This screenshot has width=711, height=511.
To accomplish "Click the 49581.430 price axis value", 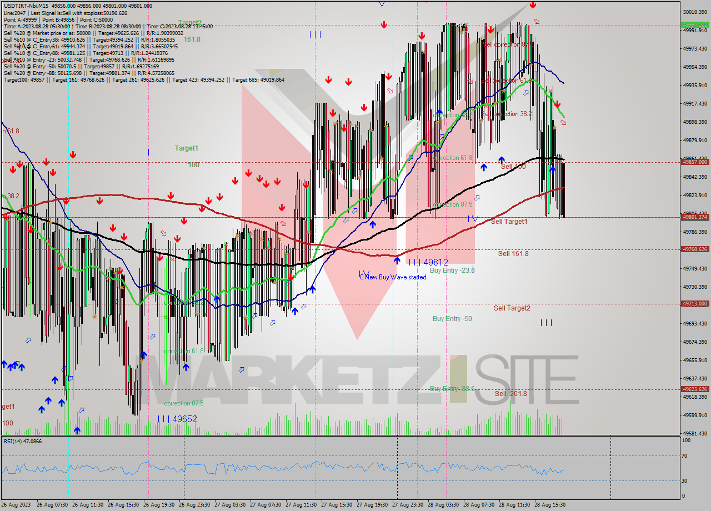I will [x=695, y=433].
